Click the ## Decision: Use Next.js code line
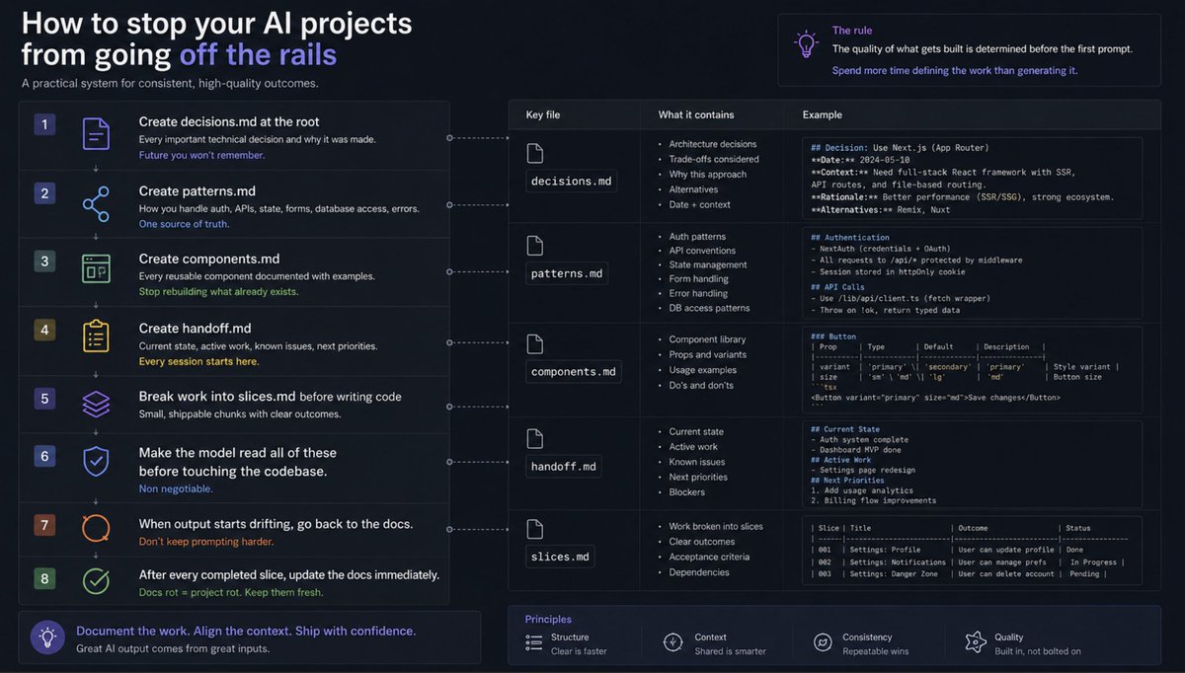This screenshot has width=1185, height=673. 899,147
